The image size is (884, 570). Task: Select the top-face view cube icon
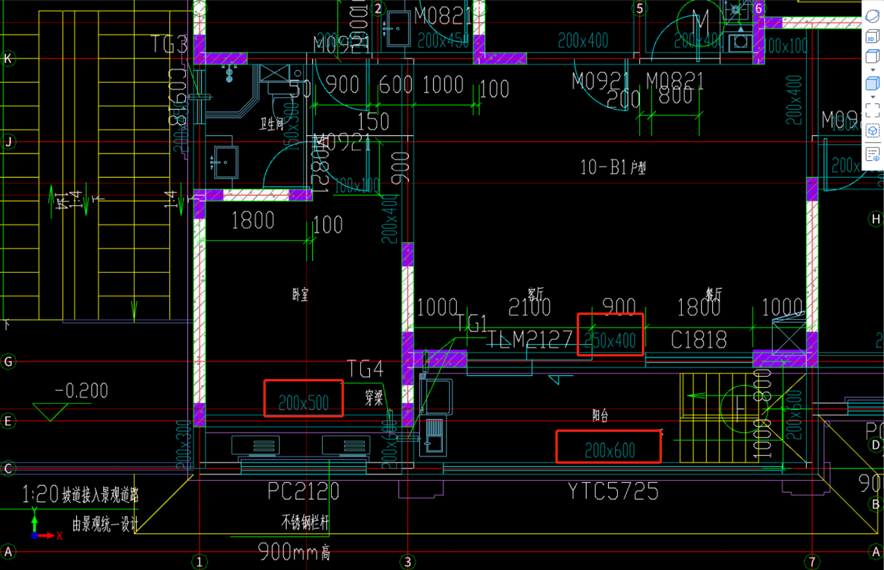click(x=872, y=56)
